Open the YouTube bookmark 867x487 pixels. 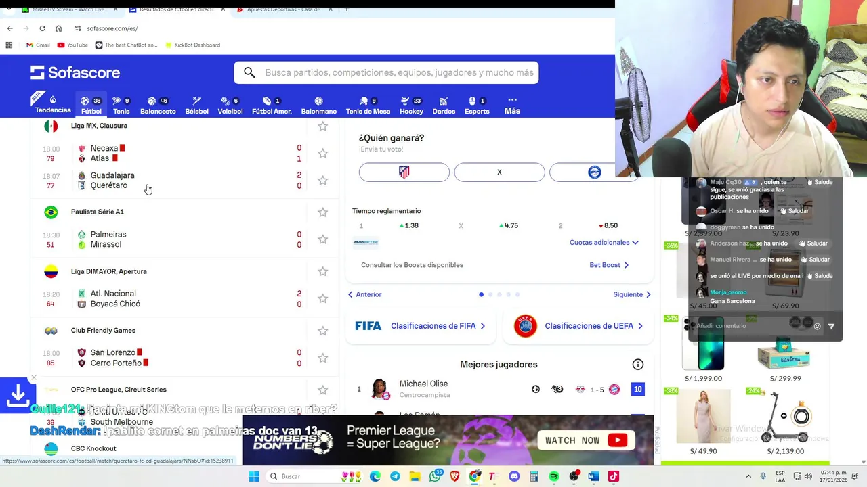[72, 45]
